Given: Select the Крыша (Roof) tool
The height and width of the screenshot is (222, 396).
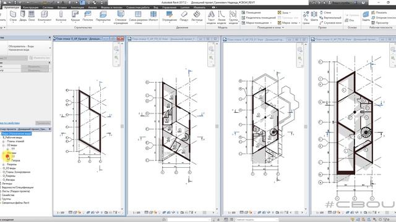Looking at the screenshot, I should click(75, 16).
